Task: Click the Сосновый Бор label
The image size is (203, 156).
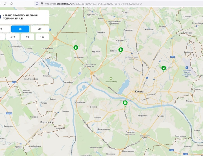Action: point(47,48)
